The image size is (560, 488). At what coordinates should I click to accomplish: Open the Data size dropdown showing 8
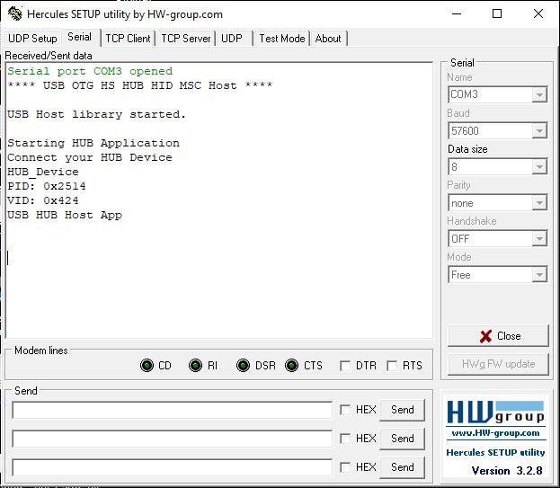539,167
